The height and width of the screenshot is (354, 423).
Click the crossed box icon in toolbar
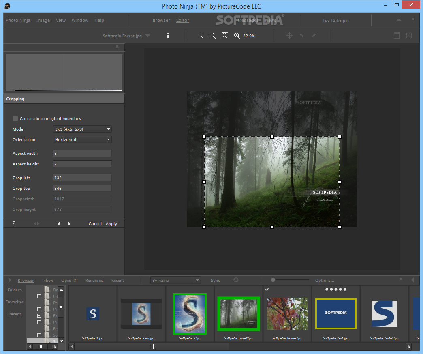409,36
